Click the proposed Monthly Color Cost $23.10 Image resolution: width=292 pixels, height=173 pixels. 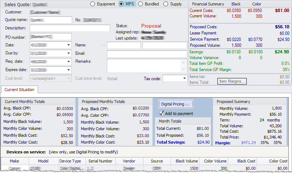coord(143,142)
